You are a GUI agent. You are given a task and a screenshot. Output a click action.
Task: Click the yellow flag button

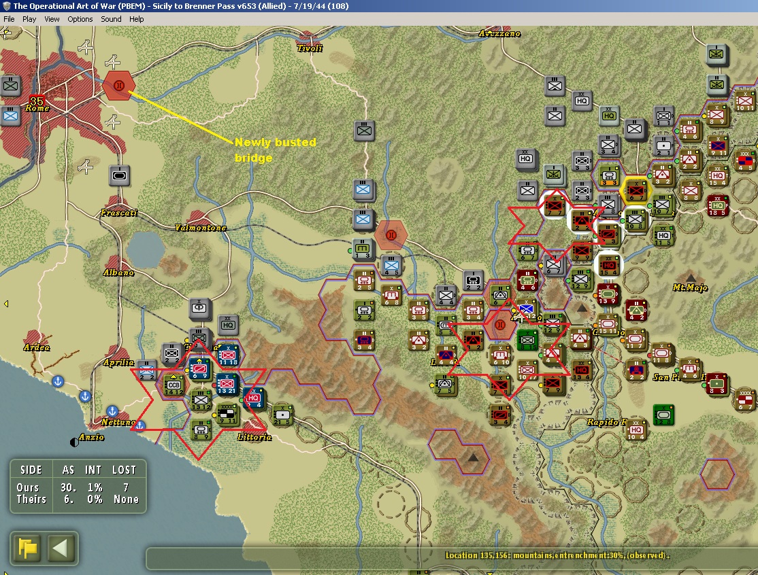(27, 548)
